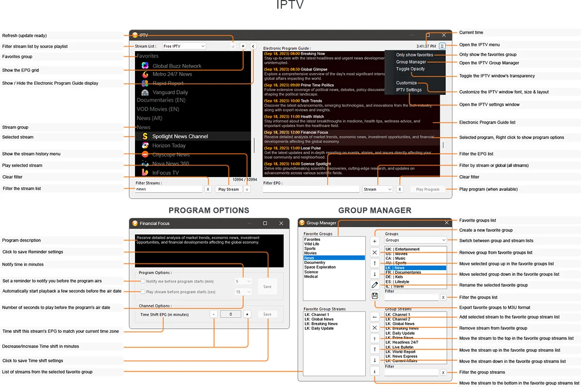Click the Time Shift EPG minutes field
The image size is (581, 387).
(231, 314)
